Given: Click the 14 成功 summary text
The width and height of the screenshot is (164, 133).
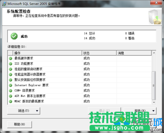Looking at the screenshot, I should tap(90, 38).
